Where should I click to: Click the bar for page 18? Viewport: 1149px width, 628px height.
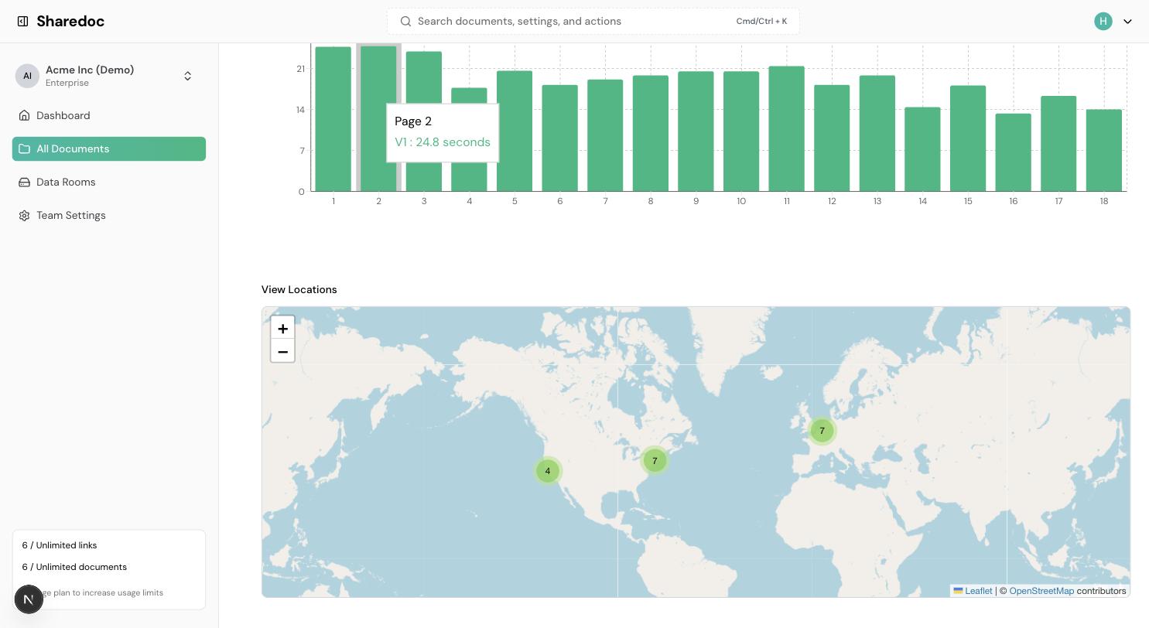[x=1104, y=150]
